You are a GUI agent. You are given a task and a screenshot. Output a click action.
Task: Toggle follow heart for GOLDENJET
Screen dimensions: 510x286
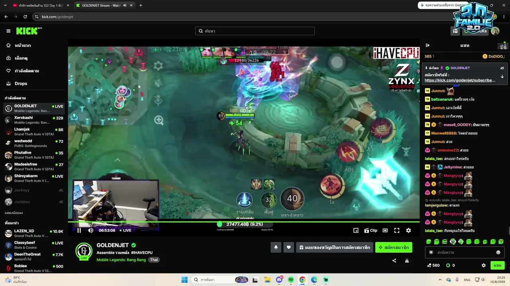tap(288, 247)
